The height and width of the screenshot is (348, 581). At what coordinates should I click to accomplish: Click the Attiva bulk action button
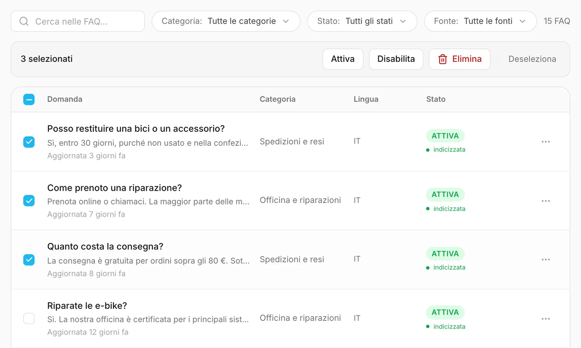(x=343, y=59)
